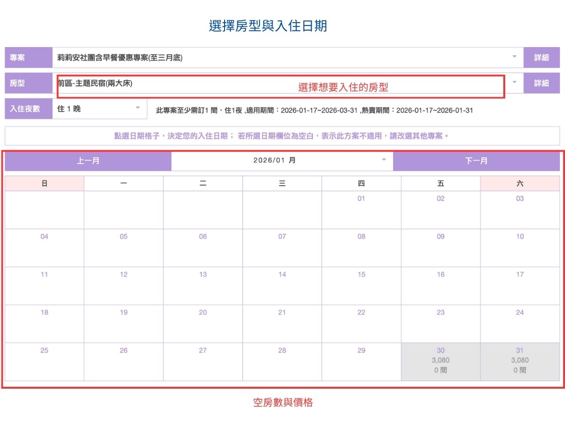Screen dimensions: 565x424
Task: Select January 30 with price 3,080
Action: pyautogui.click(x=440, y=360)
